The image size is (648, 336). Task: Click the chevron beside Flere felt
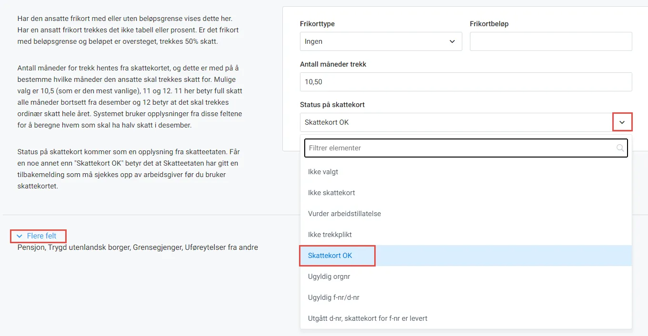[x=19, y=236]
